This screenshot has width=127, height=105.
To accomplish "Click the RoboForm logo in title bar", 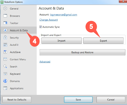I will click(2, 2).
